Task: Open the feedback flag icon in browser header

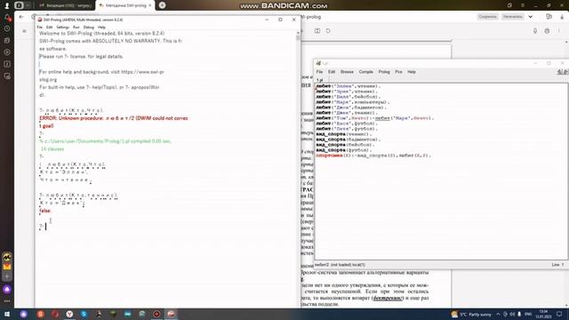Action: click(549, 17)
